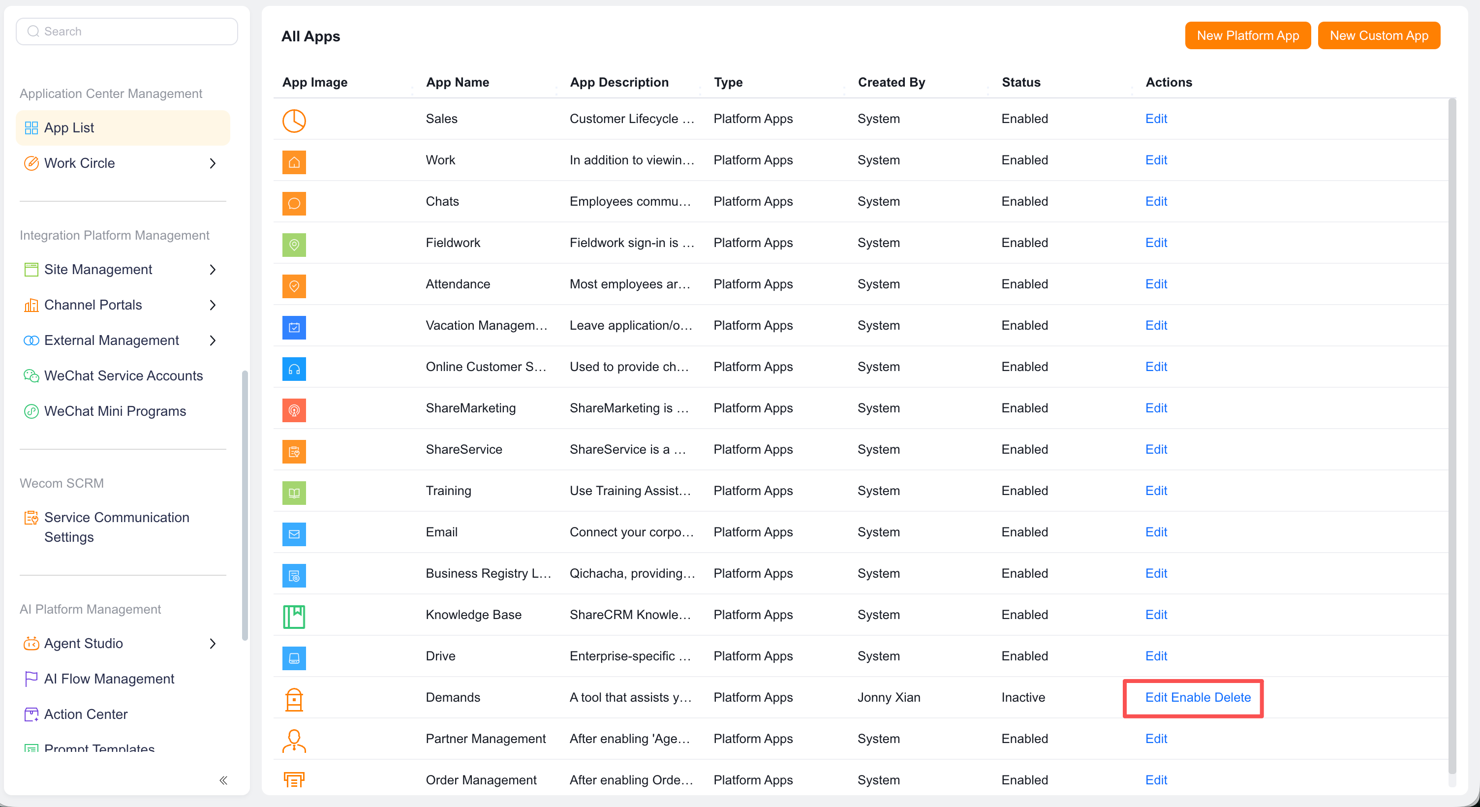
Task: Click the Demands app icon
Action: [294, 700]
